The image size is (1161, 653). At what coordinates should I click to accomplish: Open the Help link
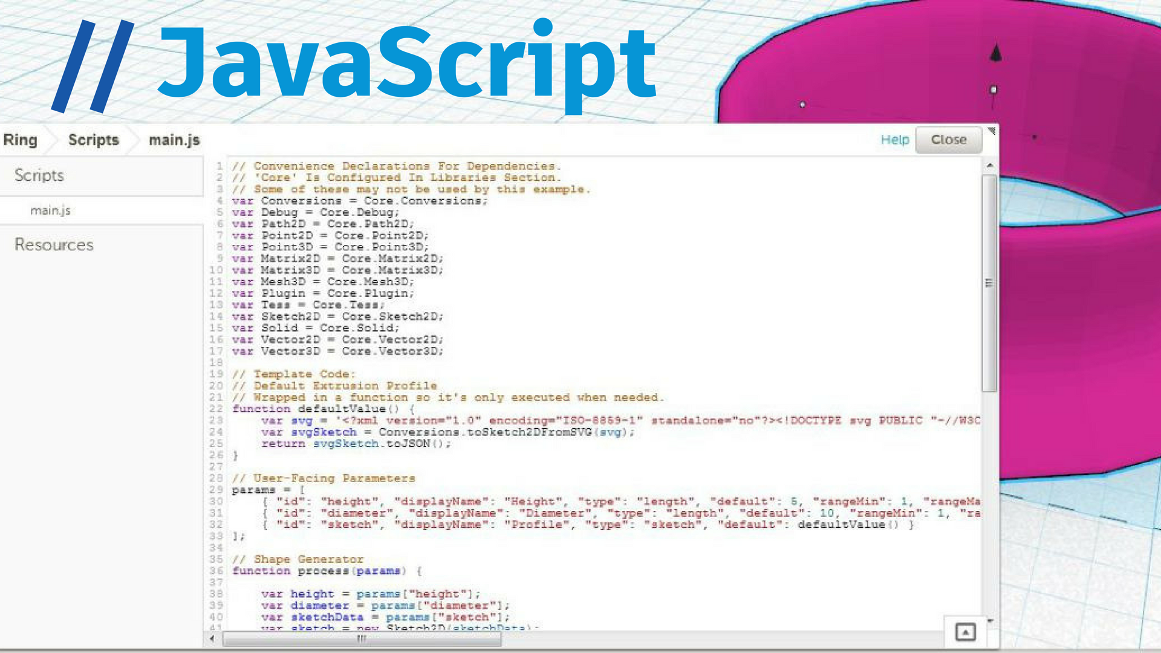[x=894, y=140]
